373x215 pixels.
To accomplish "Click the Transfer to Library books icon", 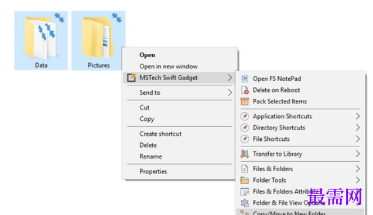I will (x=245, y=154).
